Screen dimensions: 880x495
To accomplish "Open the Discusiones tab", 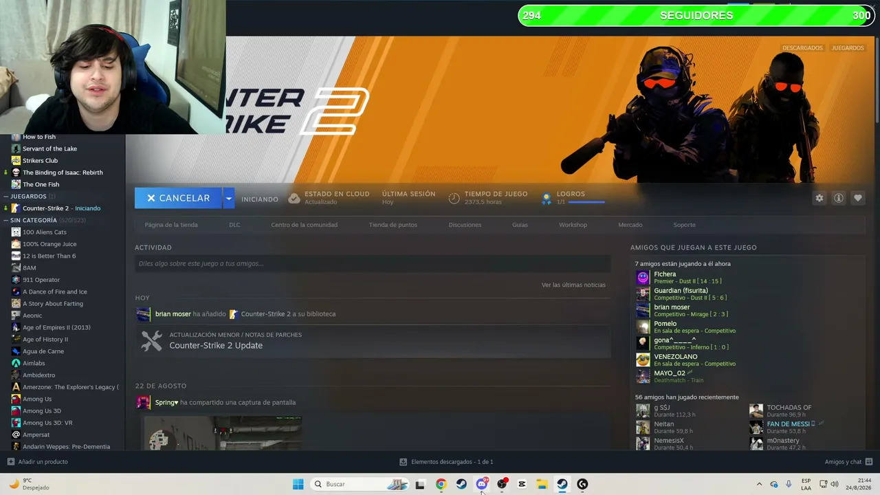I will click(x=465, y=225).
